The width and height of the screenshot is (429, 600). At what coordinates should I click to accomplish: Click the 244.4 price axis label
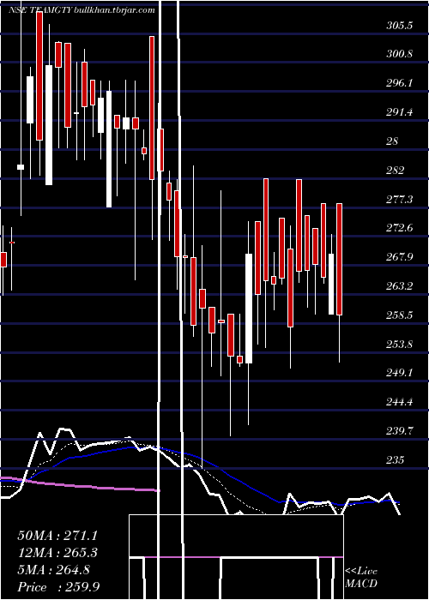pos(399,402)
